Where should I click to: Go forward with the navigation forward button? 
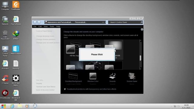pyautogui.click(x=39, y=22)
